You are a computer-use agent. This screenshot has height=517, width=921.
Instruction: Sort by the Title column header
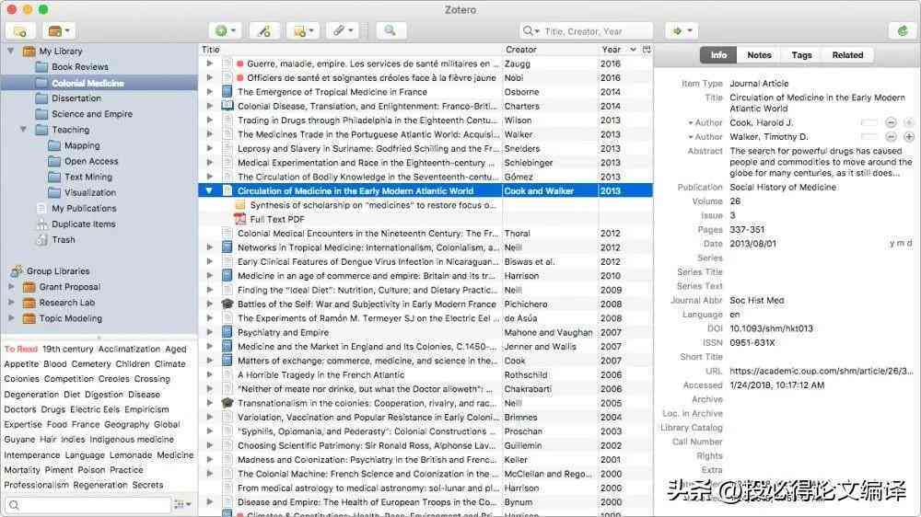click(351, 50)
